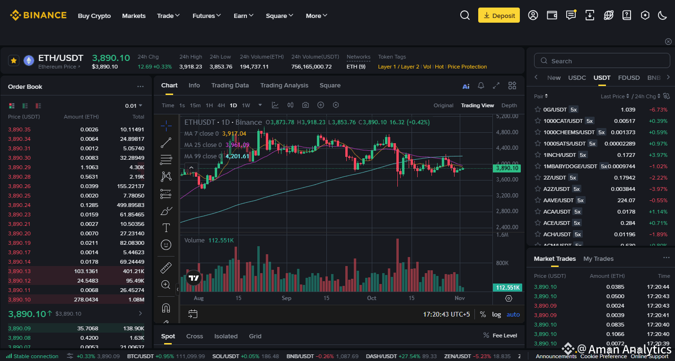Viewport: 675px width, 361px height.
Task: Open the Earn dropdown menu
Action: pos(244,16)
